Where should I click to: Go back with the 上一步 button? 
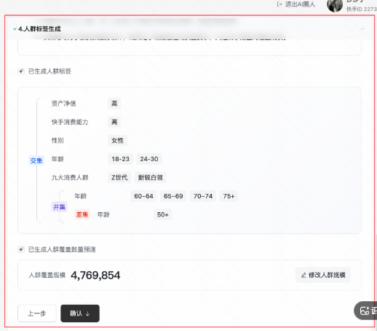coord(37,314)
